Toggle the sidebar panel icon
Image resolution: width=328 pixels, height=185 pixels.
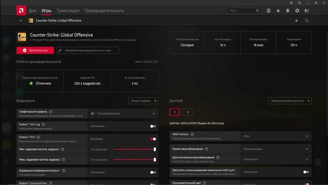[x=307, y=11]
